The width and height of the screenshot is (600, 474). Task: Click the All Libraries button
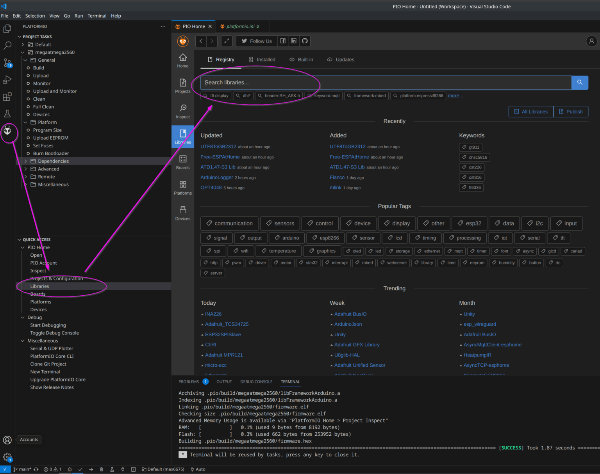pos(530,112)
